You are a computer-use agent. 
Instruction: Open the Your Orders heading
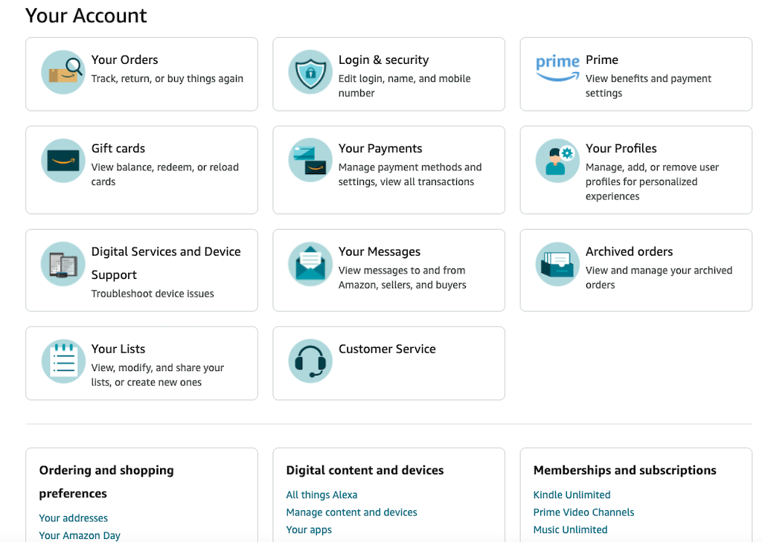tap(125, 59)
